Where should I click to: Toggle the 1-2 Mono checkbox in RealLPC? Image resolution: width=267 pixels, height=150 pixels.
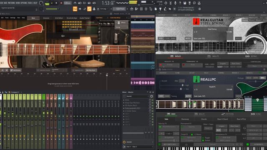(192, 135)
